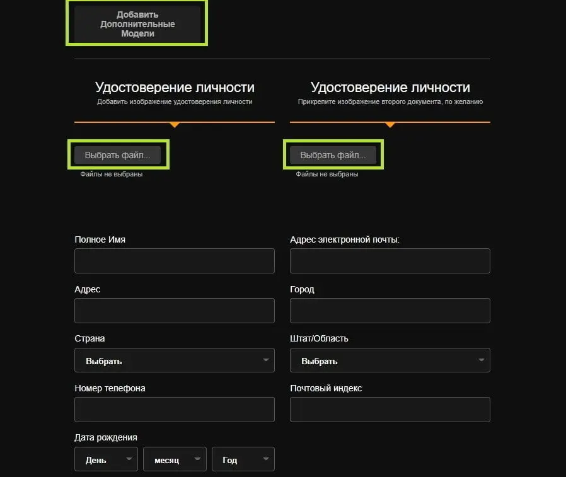Click the first 'Файлы не выбраны' status text
The height and width of the screenshot is (477, 566).
pyautogui.click(x=111, y=175)
